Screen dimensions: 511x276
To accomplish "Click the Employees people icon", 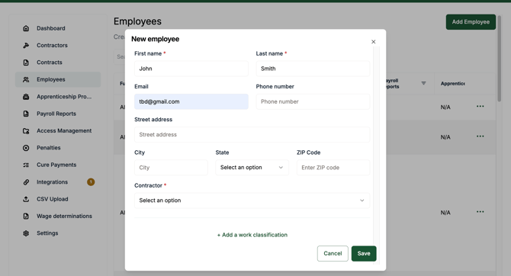I will coord(26,79).
